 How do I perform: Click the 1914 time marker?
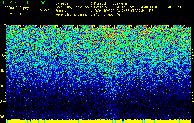[x=77, y=26]
